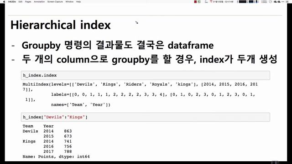
Task: Click the Year column header in output
Action: click(48, 126)
